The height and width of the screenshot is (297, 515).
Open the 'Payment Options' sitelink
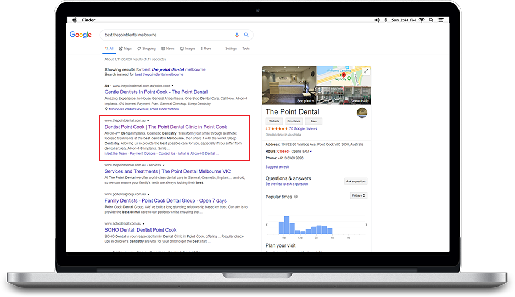click(143, 153)
